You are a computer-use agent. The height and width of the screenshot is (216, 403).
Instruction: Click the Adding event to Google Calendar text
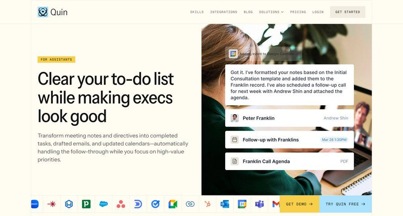coord(267,54)
